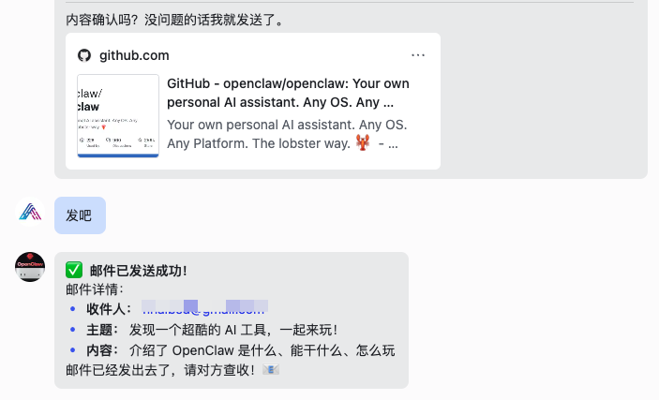Click the 邮件详情 label
Image resolution: width=659 pixels, height=400 pixels.
pyautogui.click(x=95, y=289)
